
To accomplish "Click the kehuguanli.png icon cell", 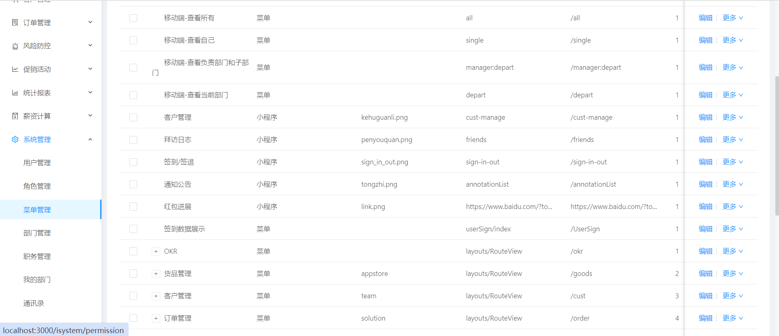I will point(384,117).
